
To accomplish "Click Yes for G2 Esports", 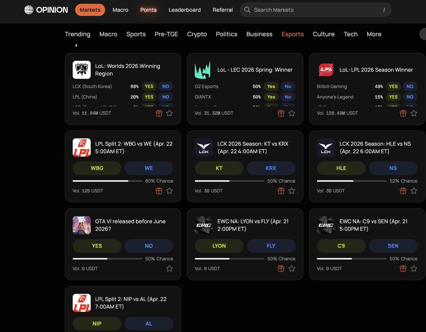I will coord(271,86).
